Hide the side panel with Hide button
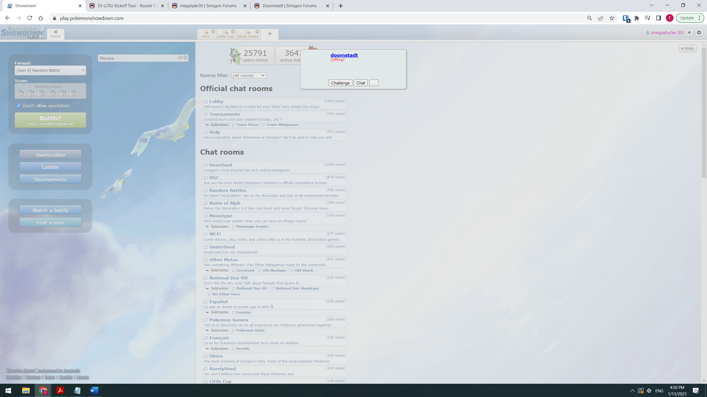This screenshot has height=397, width=707. 687,48
